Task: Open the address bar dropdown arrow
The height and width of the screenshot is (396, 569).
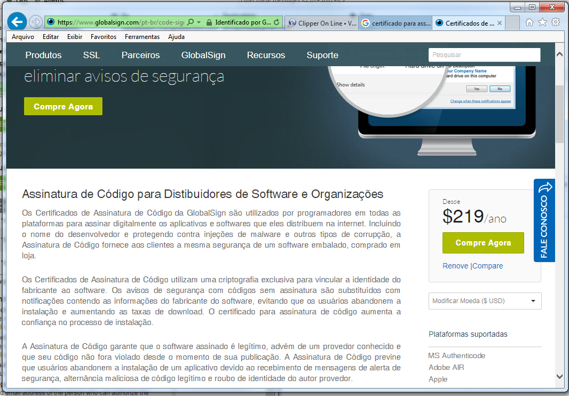Action: click(199, 22)
